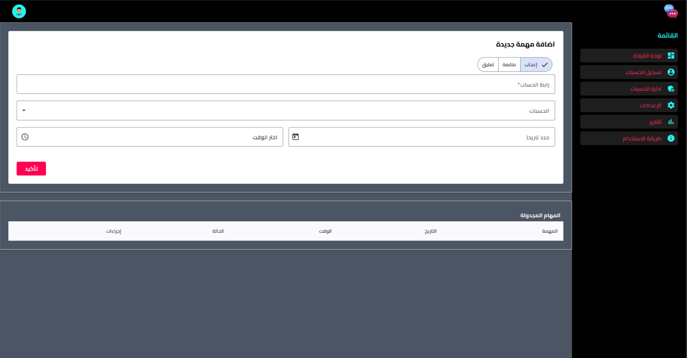Viewport: 687px width, 358px height.
Task: Click the اضافة مهمة جديدة heading
Action: point(525,44)
